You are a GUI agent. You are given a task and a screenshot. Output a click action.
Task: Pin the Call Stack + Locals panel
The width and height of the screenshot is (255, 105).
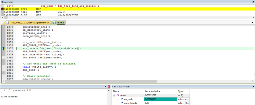click(x=253, y=87)
